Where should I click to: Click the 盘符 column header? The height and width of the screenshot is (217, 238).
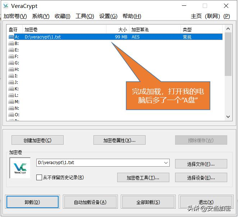[14, 29]
